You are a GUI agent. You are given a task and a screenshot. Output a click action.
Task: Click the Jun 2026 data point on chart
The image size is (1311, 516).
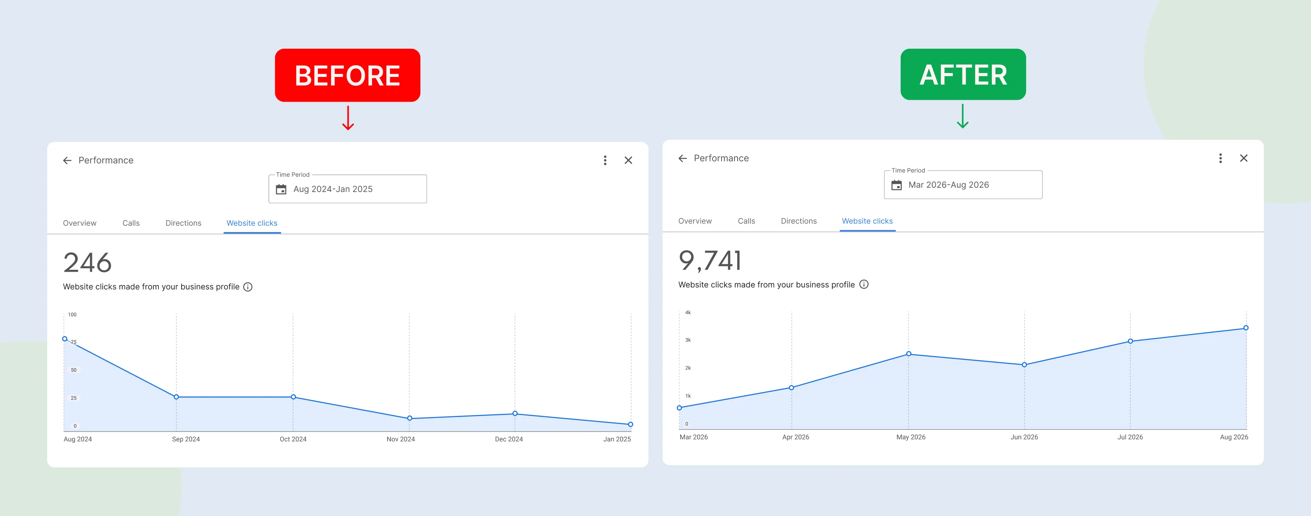point(1025,365)
